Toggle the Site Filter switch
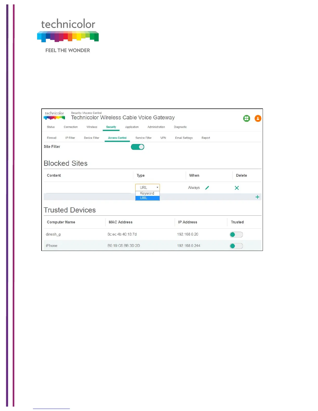 pyautogui.click(x=137, y=147)
